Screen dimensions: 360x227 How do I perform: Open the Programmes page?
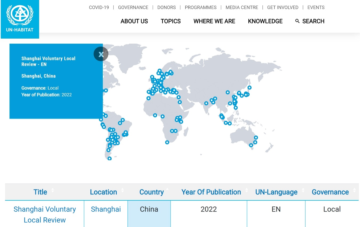pos(201,8)
